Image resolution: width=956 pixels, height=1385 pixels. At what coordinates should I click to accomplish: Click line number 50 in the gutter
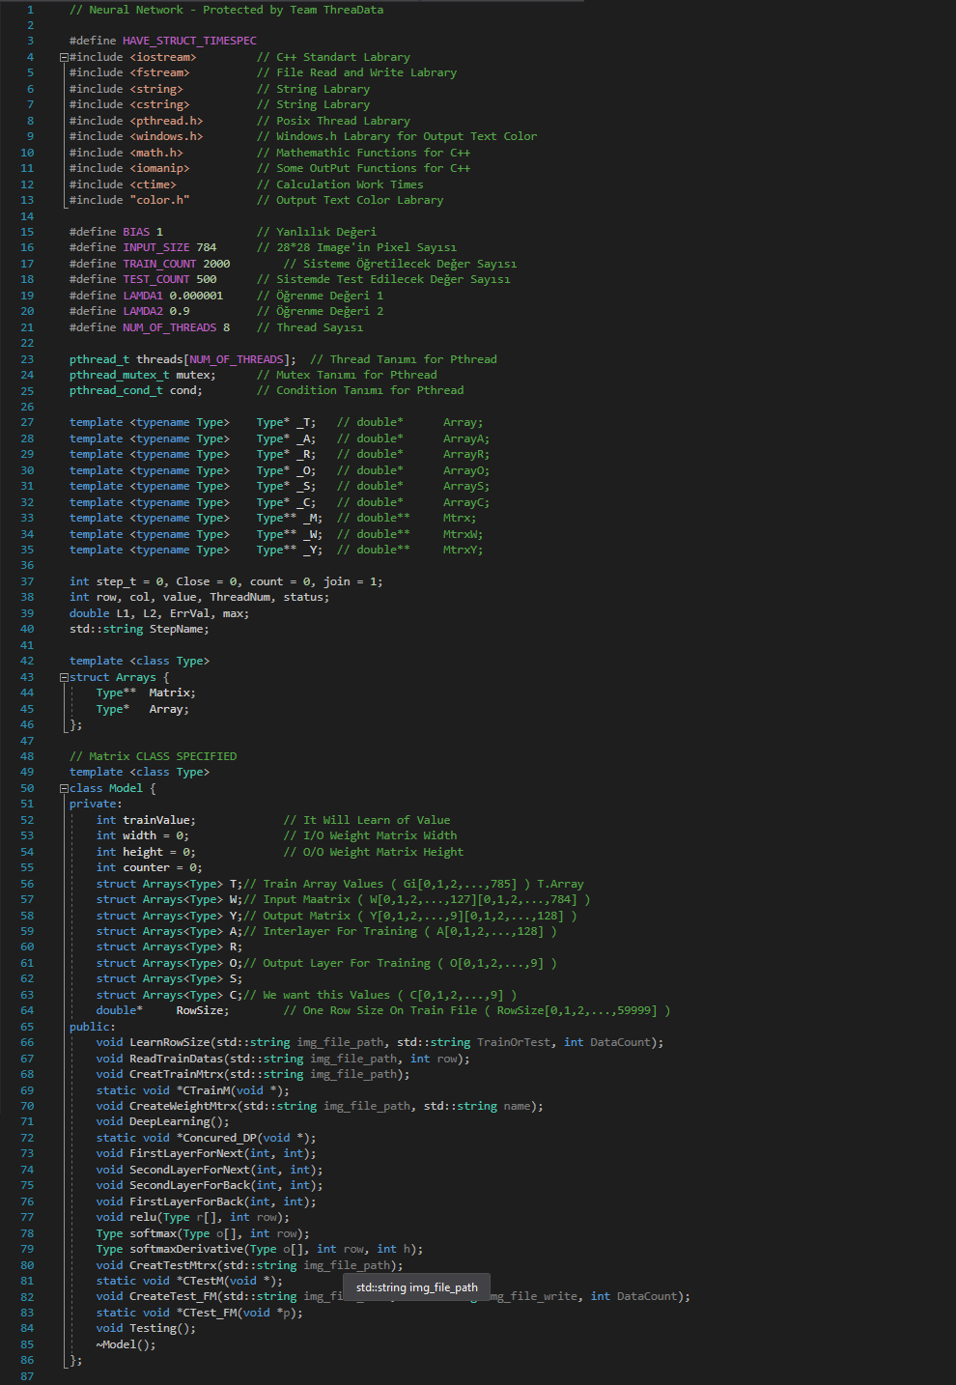click(x=27, y=788)
